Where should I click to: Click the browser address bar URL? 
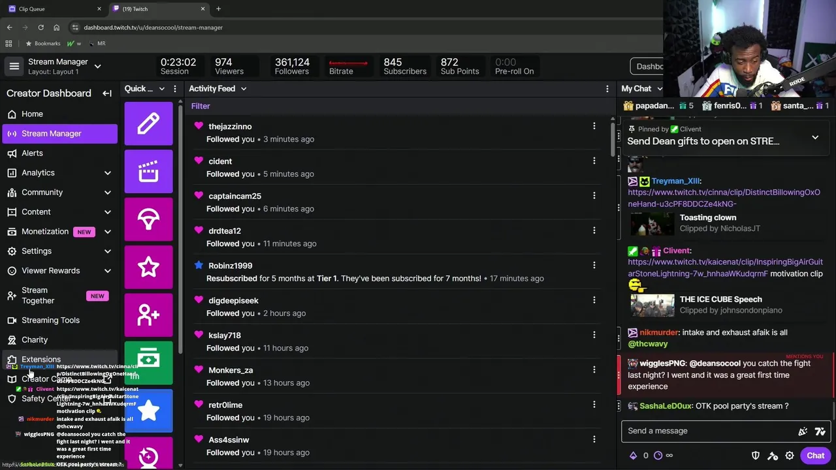click(153, 27)
